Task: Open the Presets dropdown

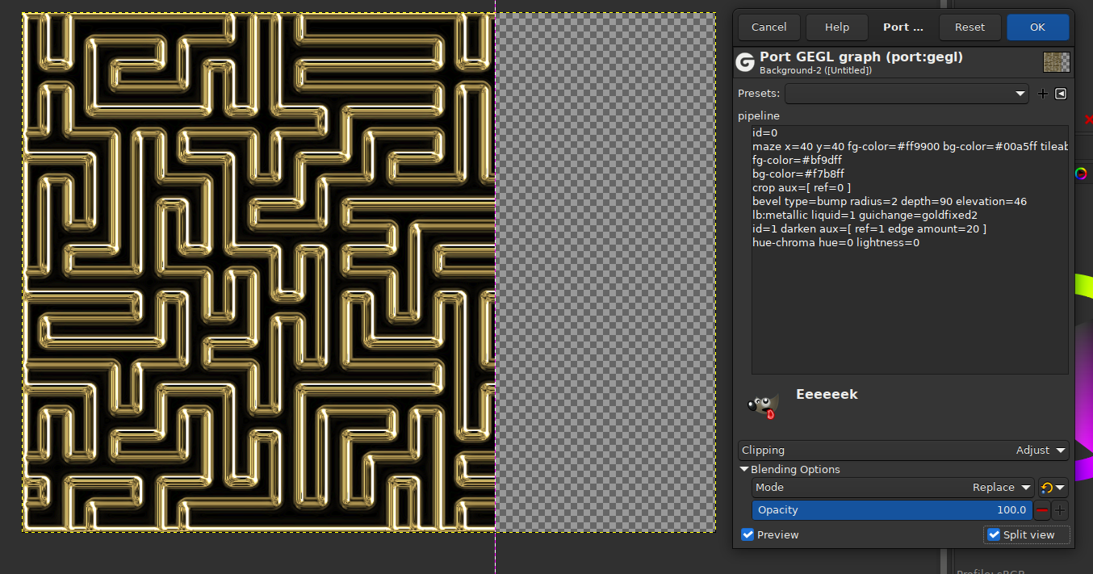Action: point(907,94)
